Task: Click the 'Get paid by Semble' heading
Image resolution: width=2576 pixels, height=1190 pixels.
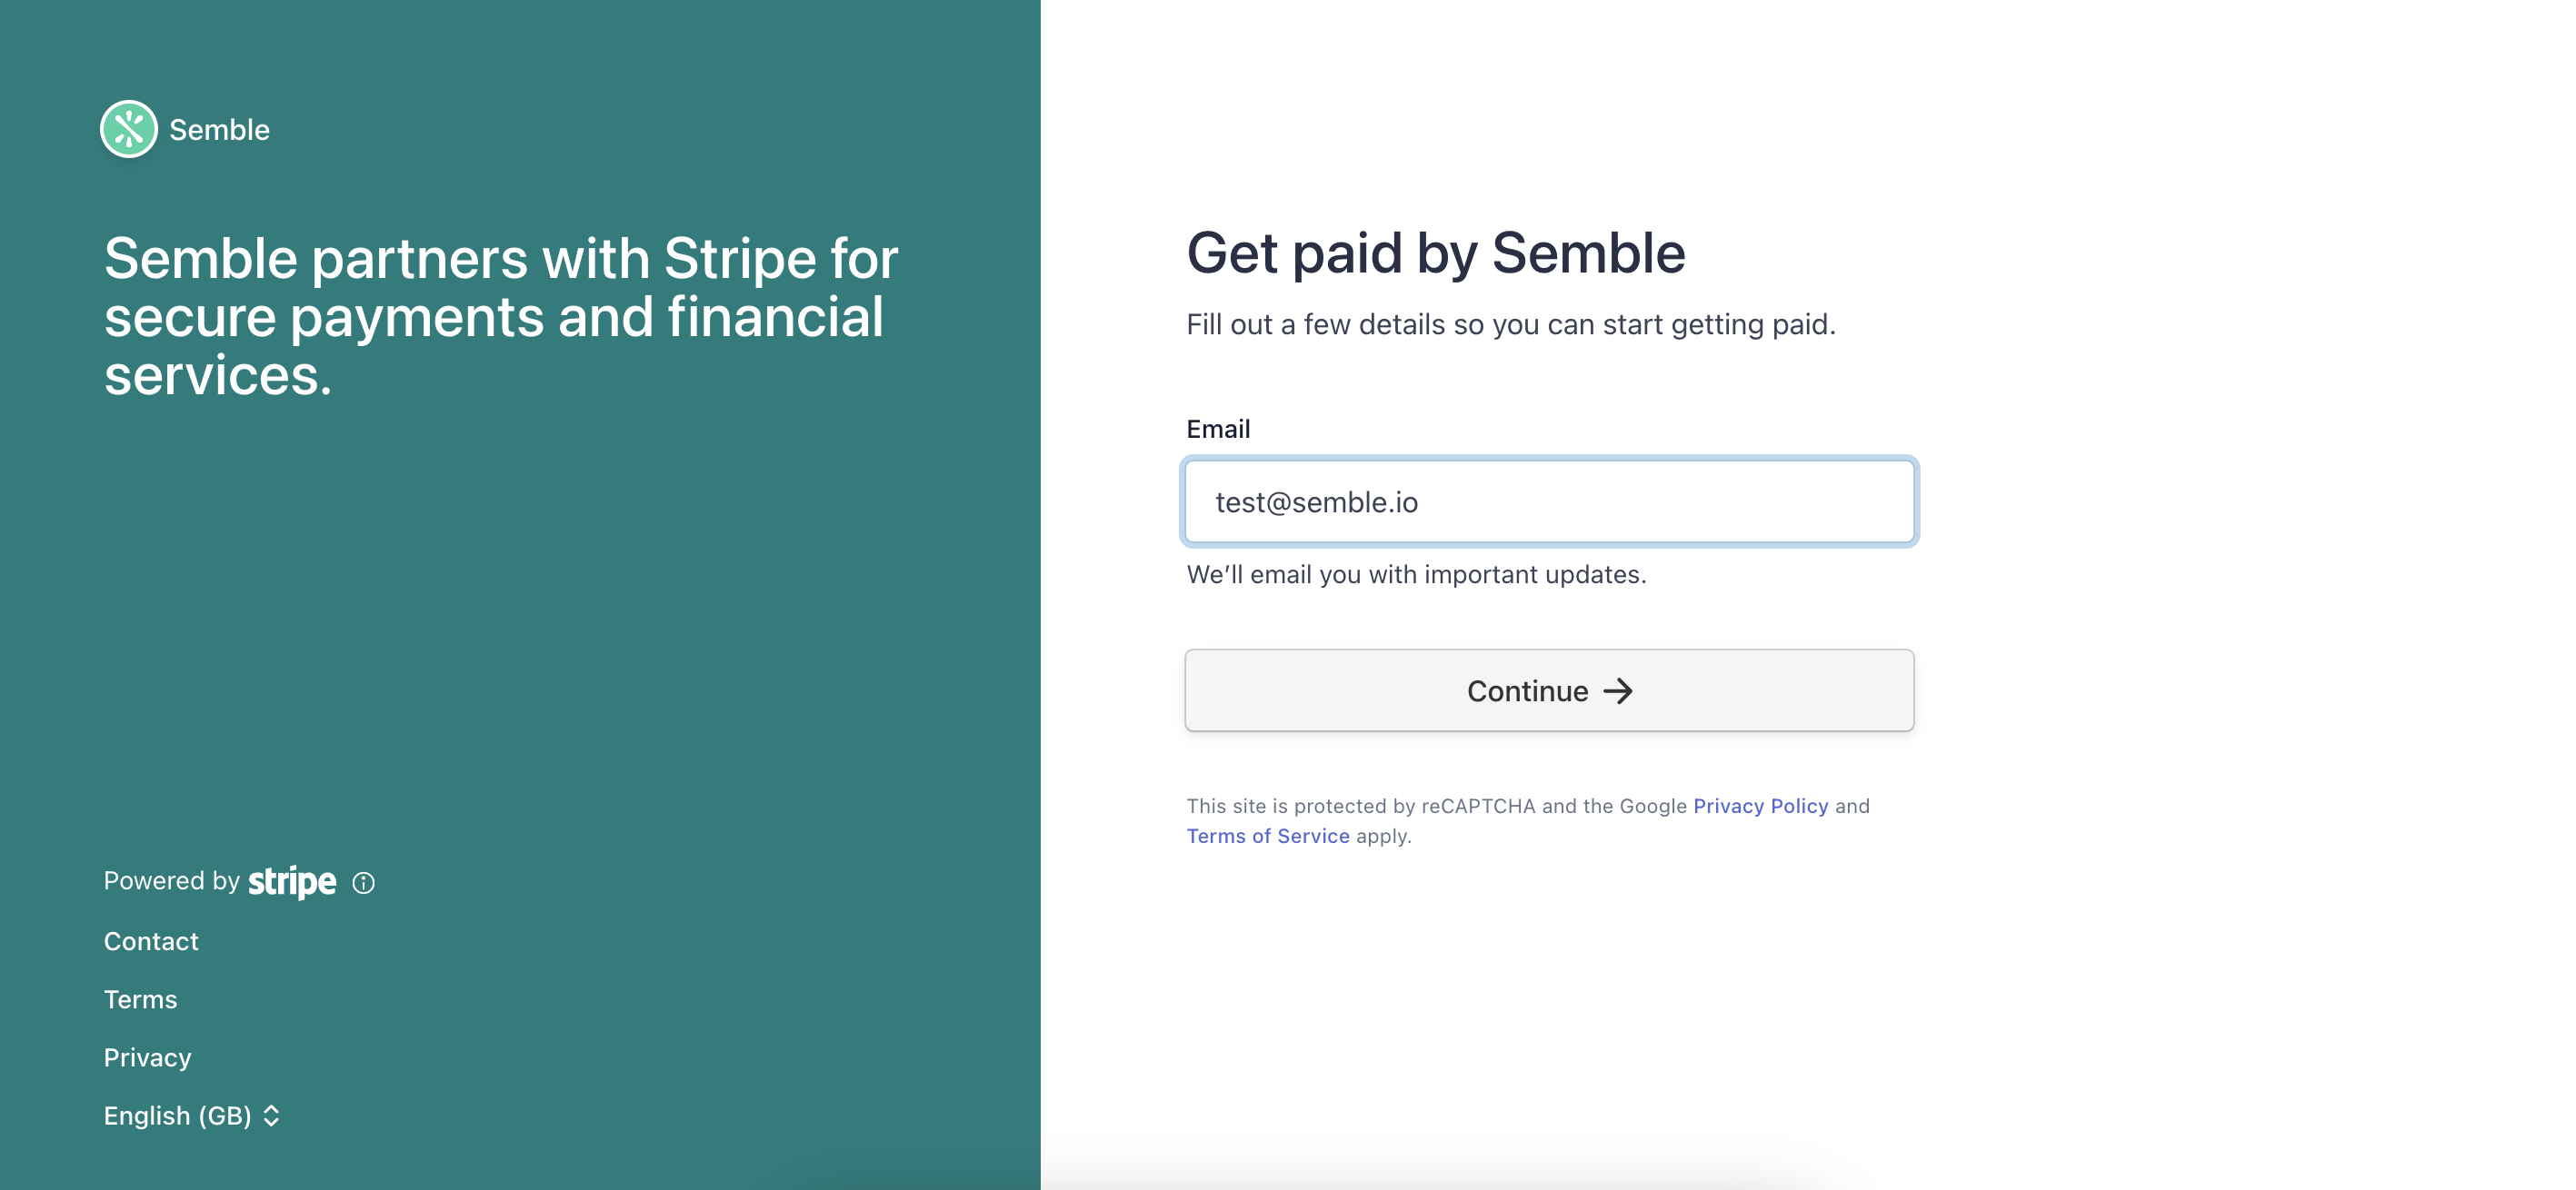Action: (1435, 253)
